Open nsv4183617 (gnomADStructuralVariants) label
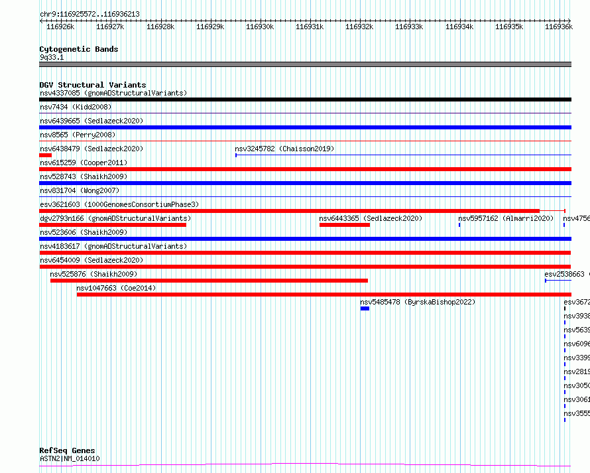This screenshot has height=473, width=590. tap(113, 246)
